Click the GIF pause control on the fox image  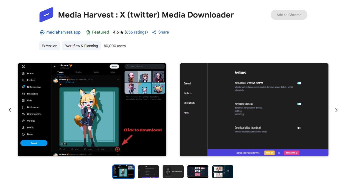(62, 144)
